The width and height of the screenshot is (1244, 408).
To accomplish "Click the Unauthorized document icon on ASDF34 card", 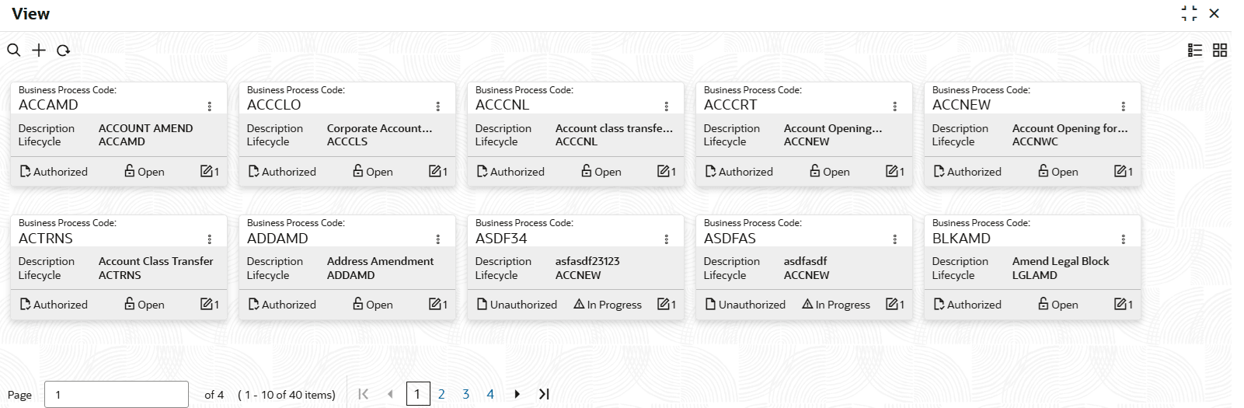I will tap(482, 304).
